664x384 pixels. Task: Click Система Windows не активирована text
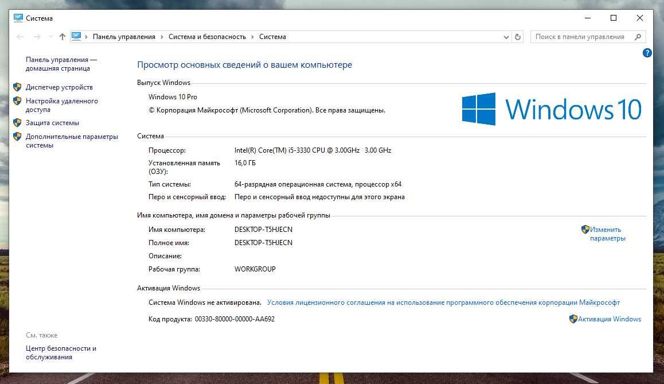[205, 302]
